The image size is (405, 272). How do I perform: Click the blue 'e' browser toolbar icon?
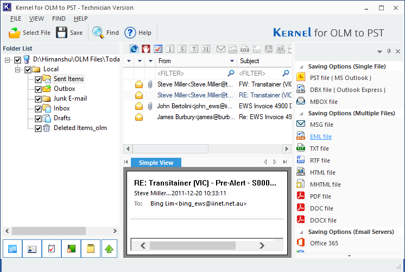point(134,48)
